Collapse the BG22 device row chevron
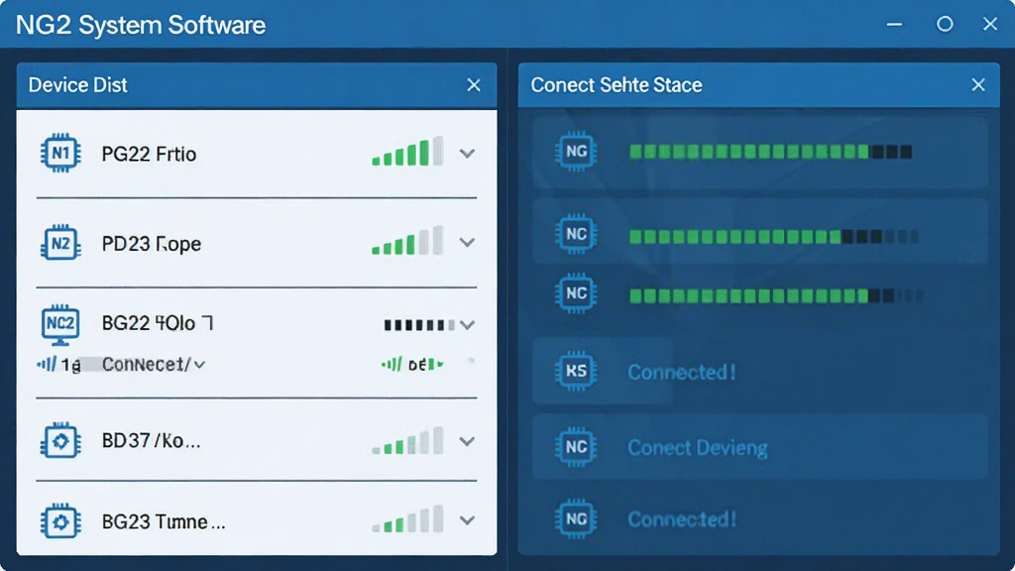Screen dimensions: 1015x571 click(x=468, y=324)
